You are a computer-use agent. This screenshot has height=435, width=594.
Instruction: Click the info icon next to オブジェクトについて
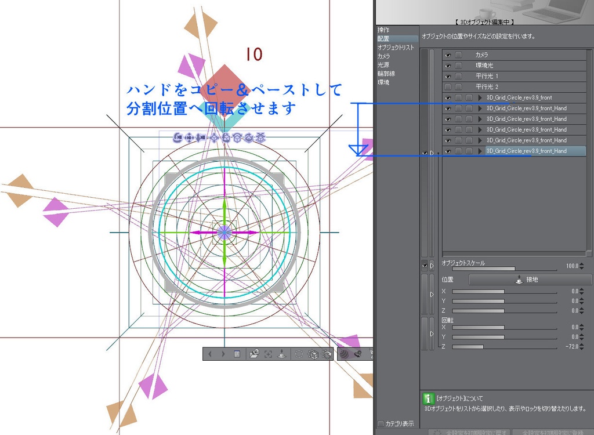(428, 398)
